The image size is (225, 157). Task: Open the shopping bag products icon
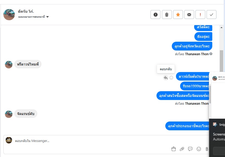174,149
